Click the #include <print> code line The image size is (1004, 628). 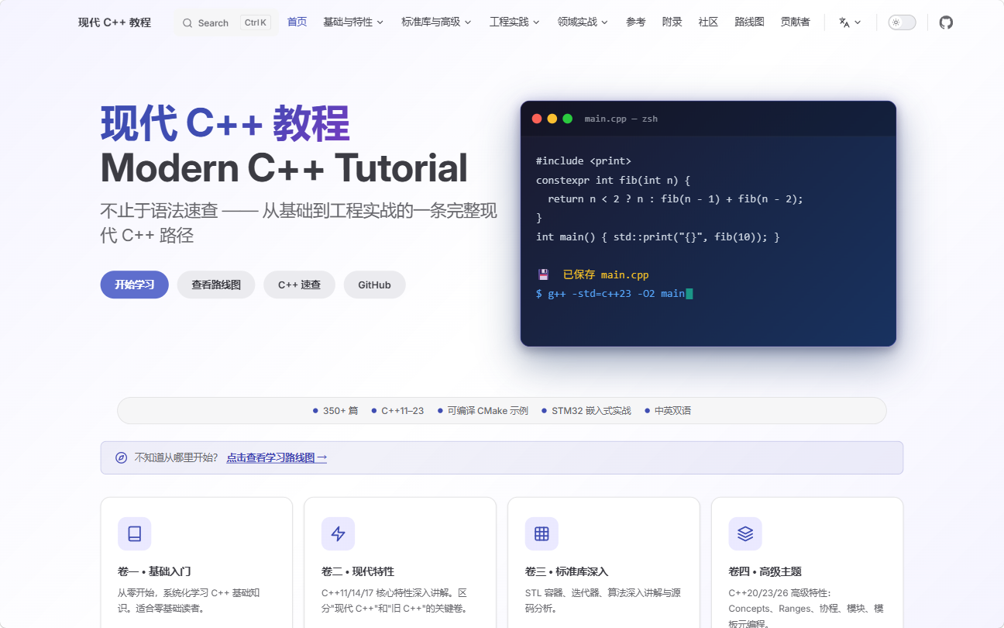[583, 161]
